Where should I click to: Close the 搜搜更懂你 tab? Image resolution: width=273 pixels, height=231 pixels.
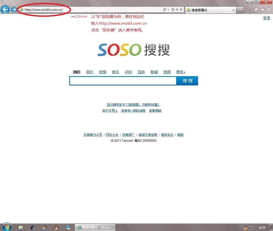click(x=233, y=10)
